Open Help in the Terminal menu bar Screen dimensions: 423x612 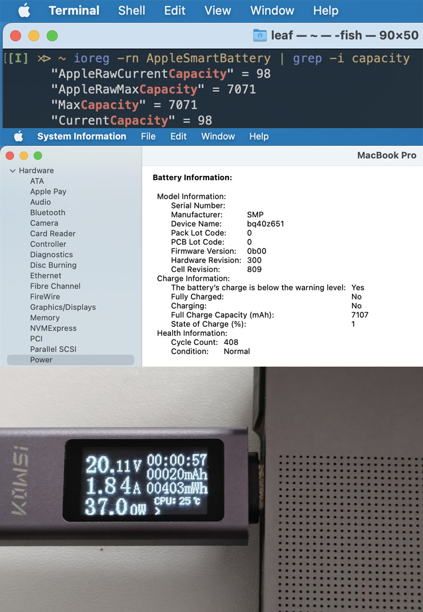click(325, 11)
